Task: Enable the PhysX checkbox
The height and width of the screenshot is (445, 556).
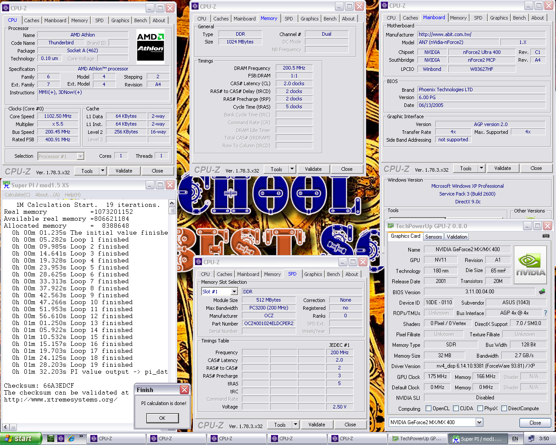Action: click(480, 408)
